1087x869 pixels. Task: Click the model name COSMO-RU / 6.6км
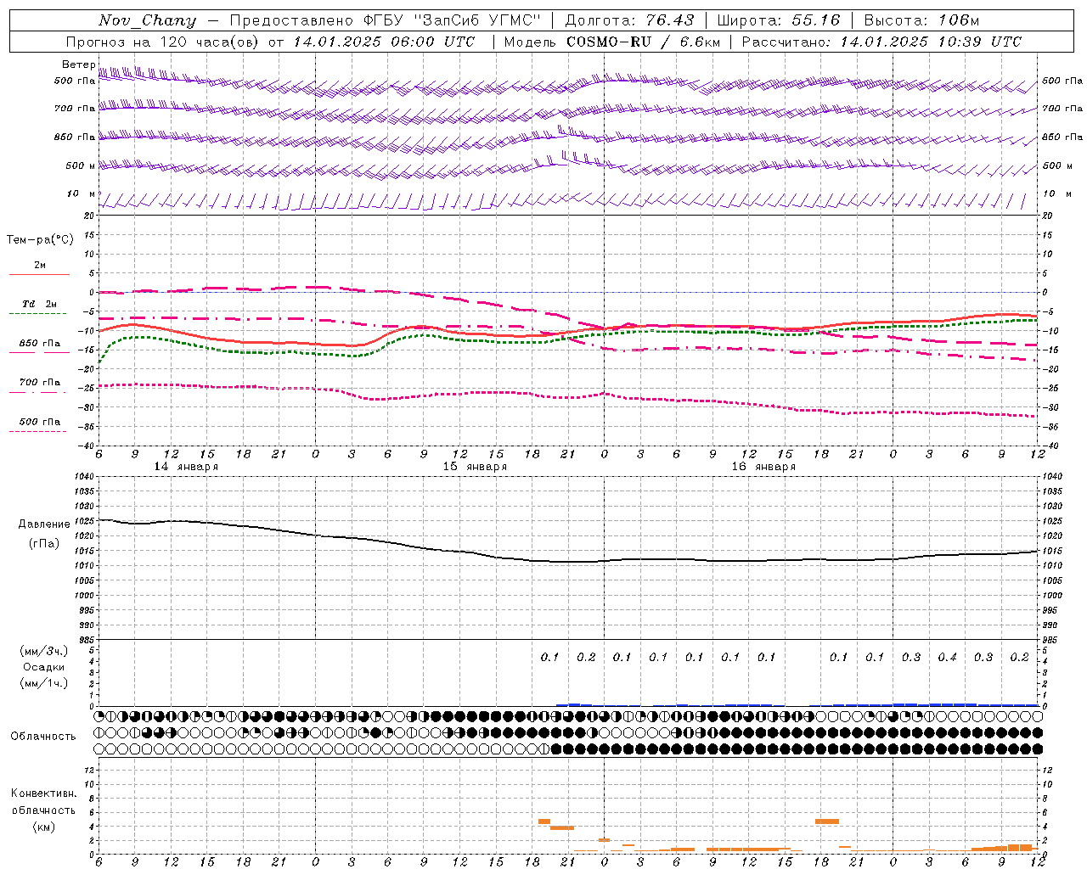click(643, 42)
